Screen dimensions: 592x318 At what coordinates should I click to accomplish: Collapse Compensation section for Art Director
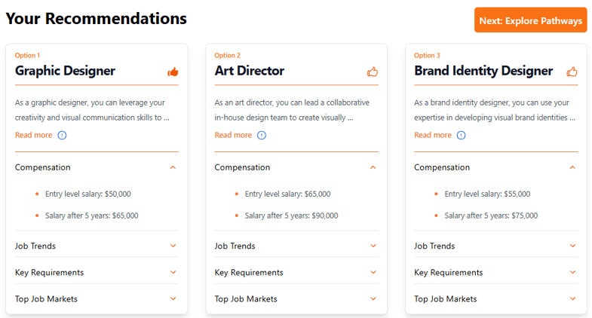[x=373, y=167]
